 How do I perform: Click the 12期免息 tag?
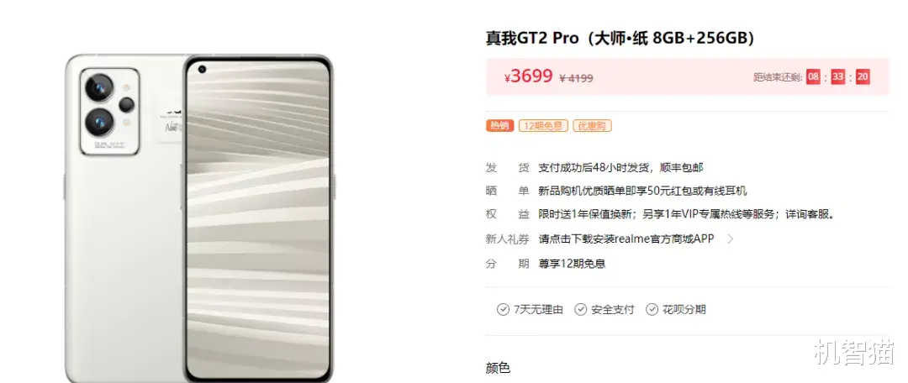click(x=543, y=125)
